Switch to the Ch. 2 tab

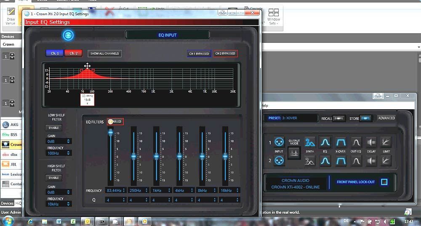(74, 53)
